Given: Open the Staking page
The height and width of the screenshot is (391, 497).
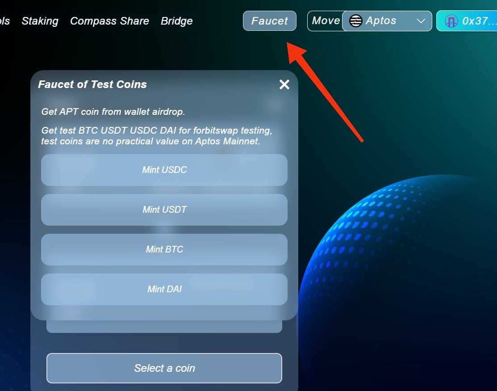Looking at the screenshot, I should 40,21.
